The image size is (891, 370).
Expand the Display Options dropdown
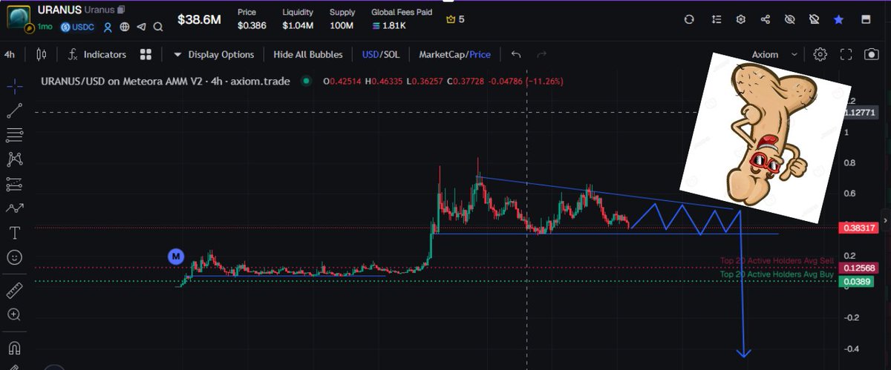tap(214, 54)
